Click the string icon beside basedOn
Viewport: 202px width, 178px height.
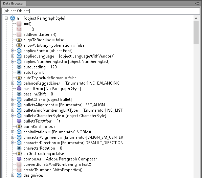point(19,89)
